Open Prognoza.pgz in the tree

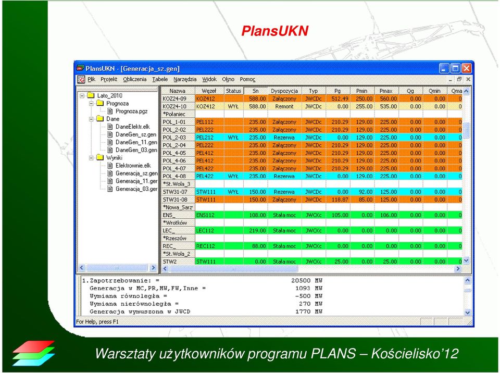click(131, 111)
